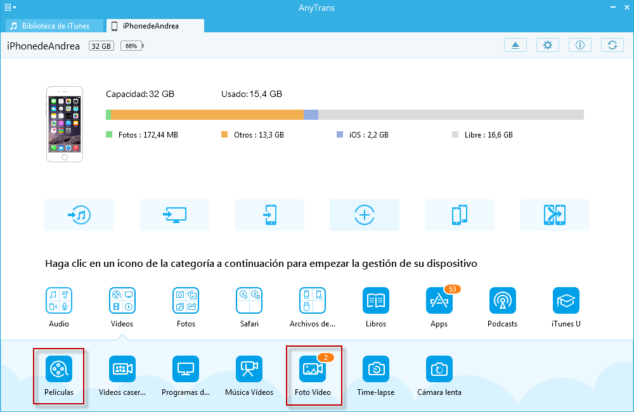Image resolution: width=634 pixels, height=412 pixels.
Task: Open the app menu dropdown at top-left
Action: coord(10,7)
